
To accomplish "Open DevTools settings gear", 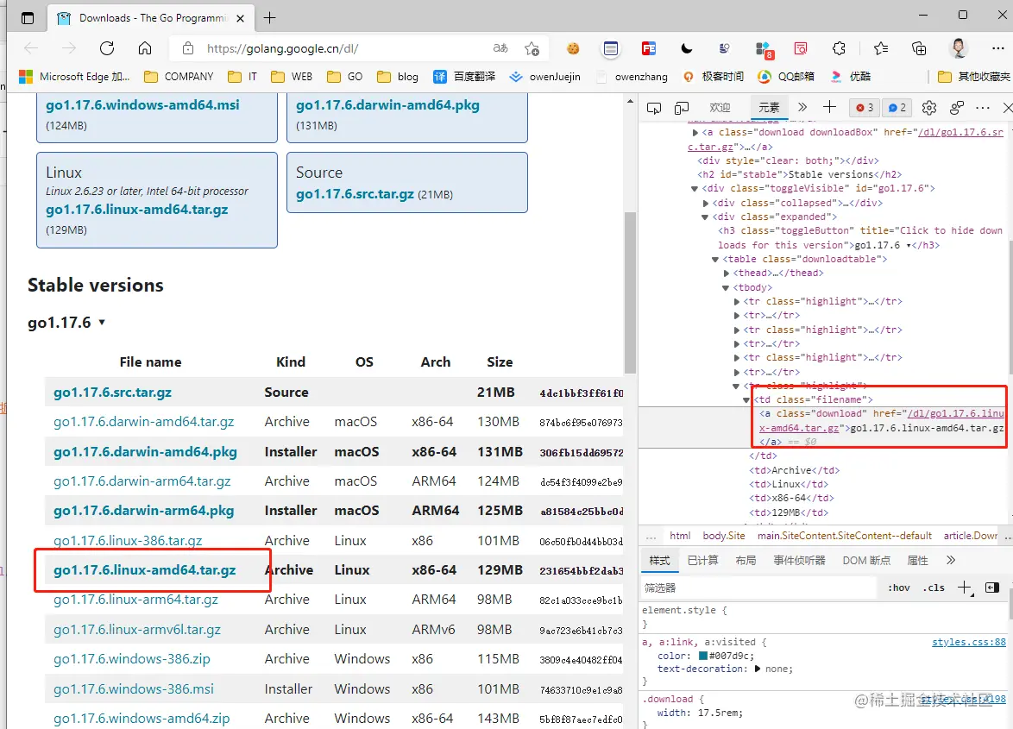I will point(928,108).
